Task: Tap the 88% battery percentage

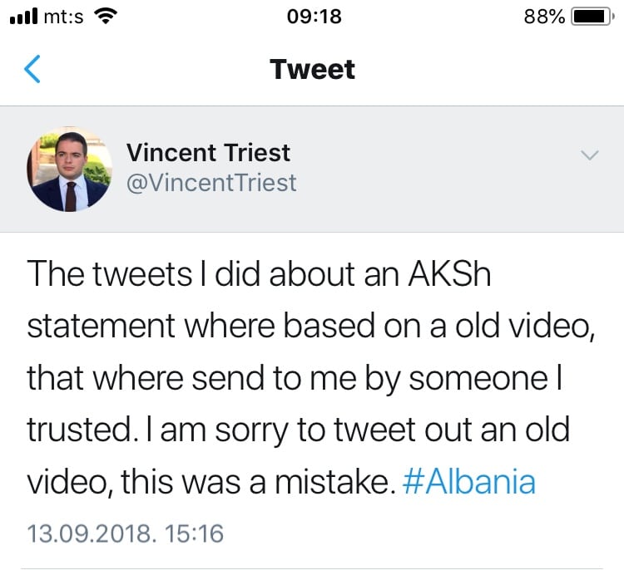Action: point(545,16)
